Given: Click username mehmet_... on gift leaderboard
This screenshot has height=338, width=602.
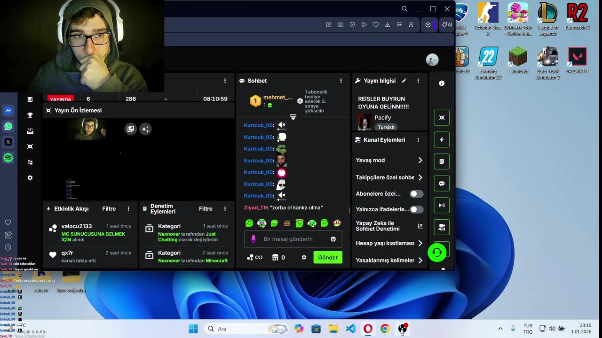Looking at the screenshot, I should (278, 98).
